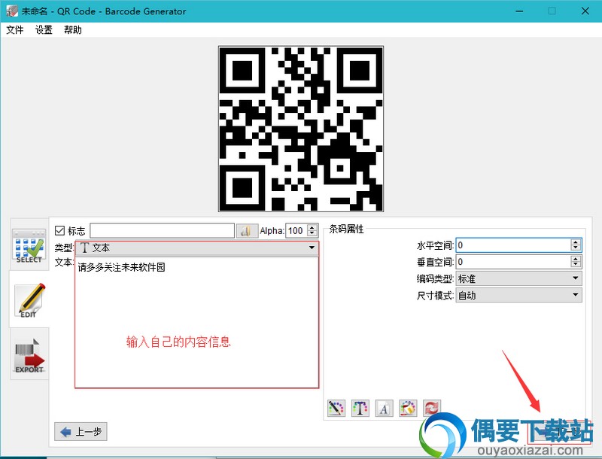This screenshot has width=602, height=459.
Task: Click the Alpha value field showing 100
Action: tap(296, 231)
